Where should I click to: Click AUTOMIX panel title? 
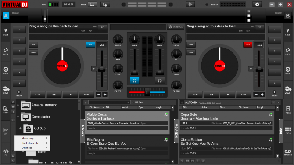pyautogui.click(x=191, y=103)
